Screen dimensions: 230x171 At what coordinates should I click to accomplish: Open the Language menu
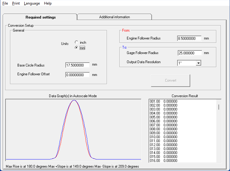[32, 3]
